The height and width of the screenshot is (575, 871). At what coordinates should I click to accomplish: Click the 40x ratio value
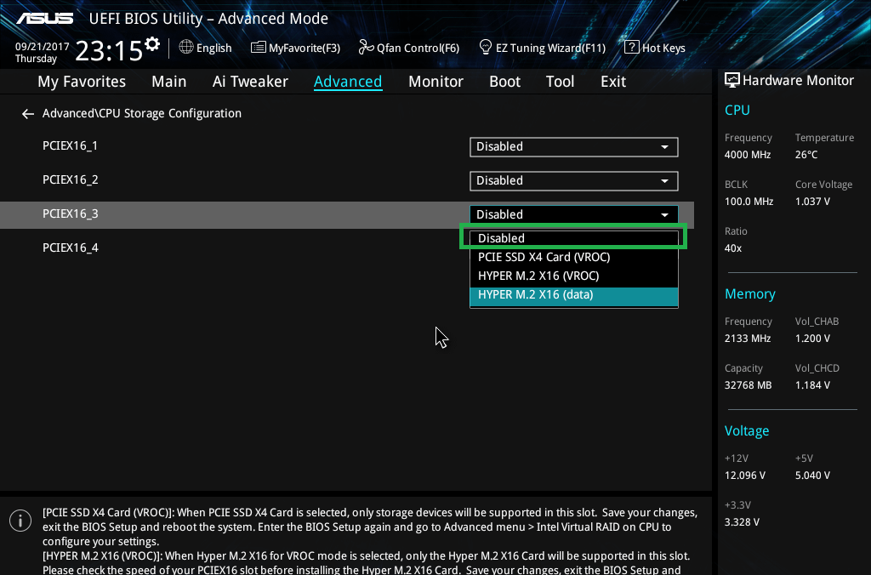coord(733,248)
